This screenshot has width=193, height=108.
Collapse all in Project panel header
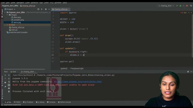[42, 9]
